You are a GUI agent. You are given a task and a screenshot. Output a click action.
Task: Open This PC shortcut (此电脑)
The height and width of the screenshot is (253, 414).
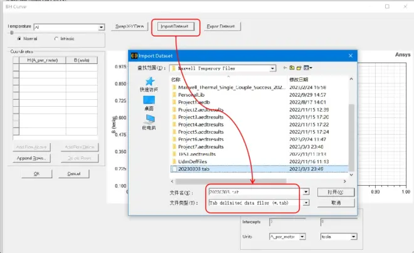(149, 122)
